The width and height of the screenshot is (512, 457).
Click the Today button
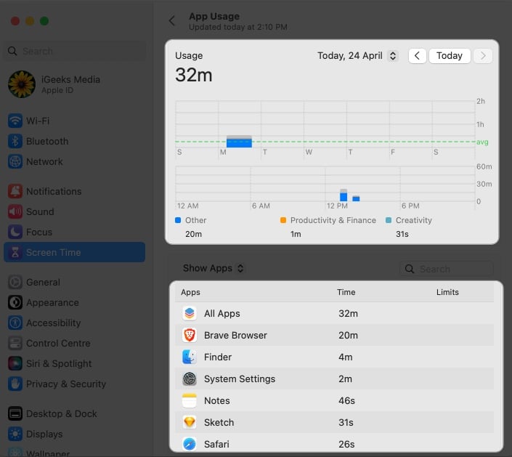pyautogui.click(x=450, y=56)
